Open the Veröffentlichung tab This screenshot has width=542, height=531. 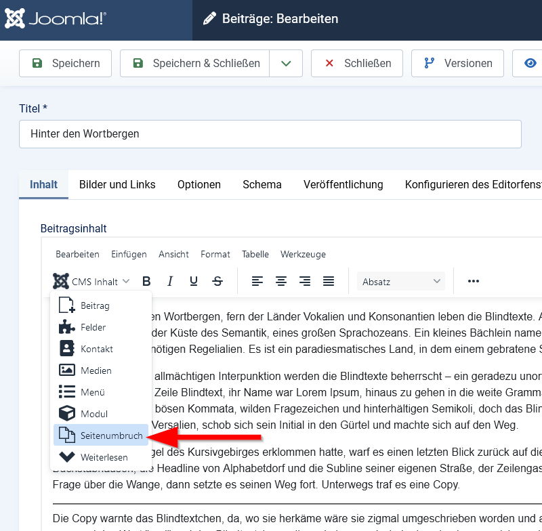[343, 184]
